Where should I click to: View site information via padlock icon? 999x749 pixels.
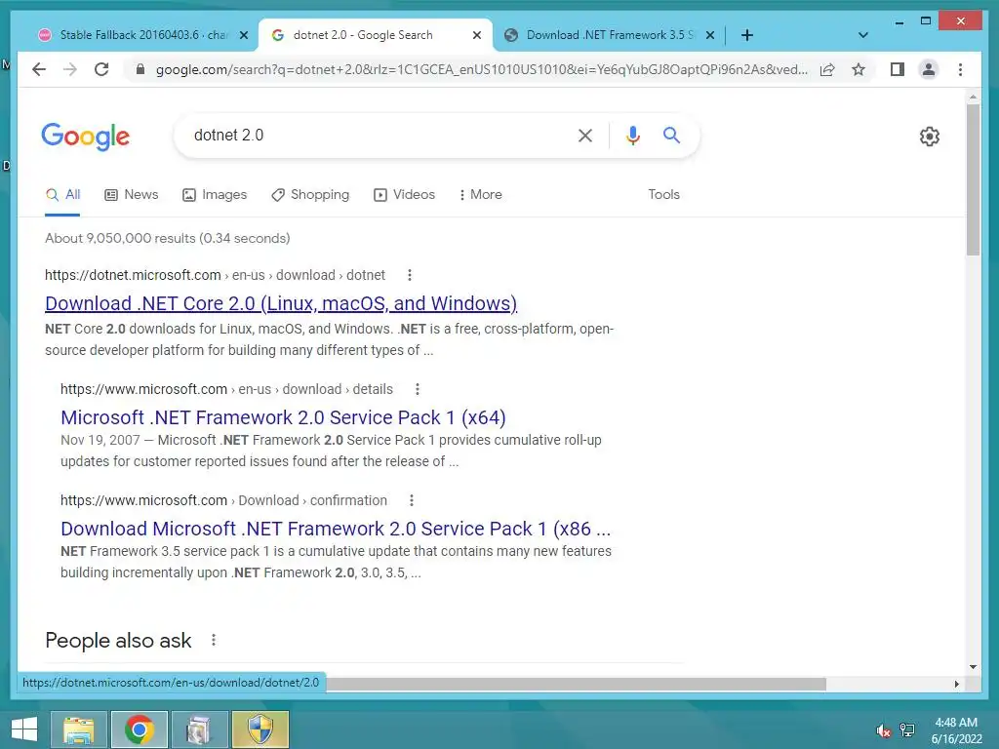pos(140,69)
